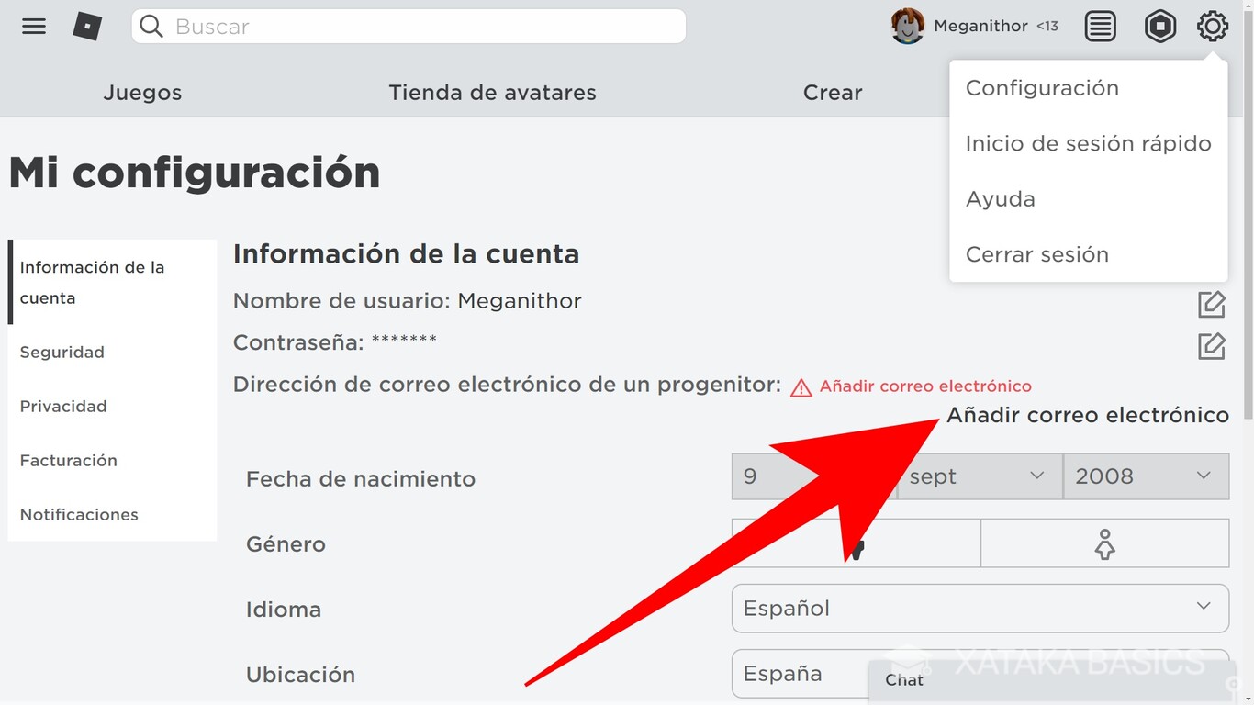Click the Roblox logo
Image resolution: width=1254 pixels, height=705 pixels.
click(87, 26)
